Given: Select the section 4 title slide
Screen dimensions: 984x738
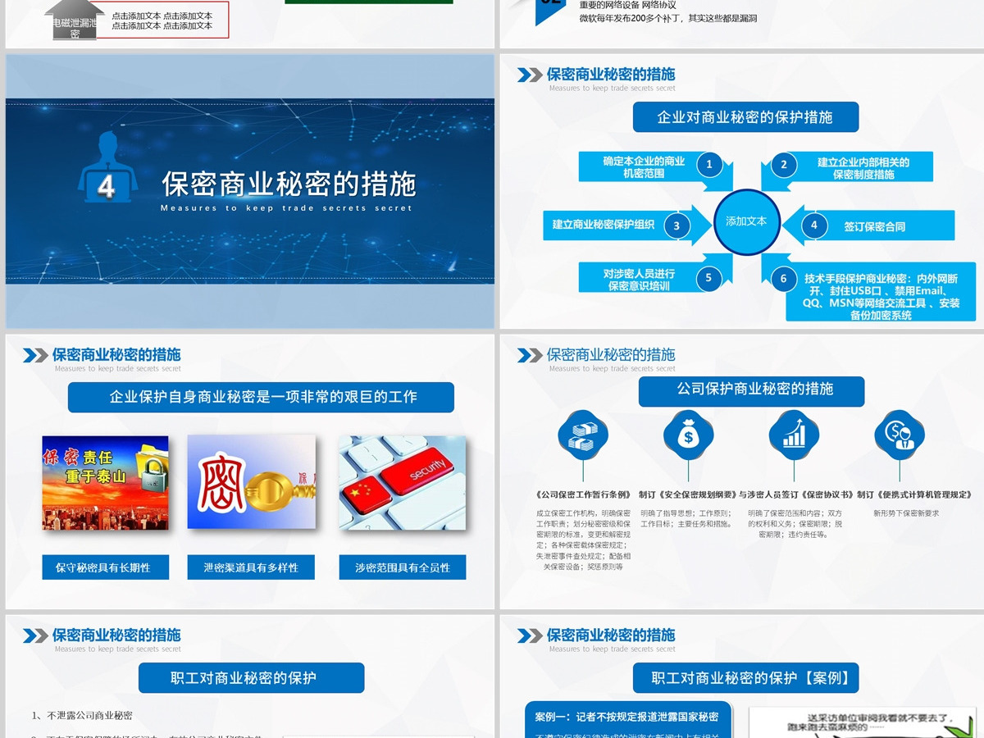Looking at the screenshot, I should coord(250,191).
